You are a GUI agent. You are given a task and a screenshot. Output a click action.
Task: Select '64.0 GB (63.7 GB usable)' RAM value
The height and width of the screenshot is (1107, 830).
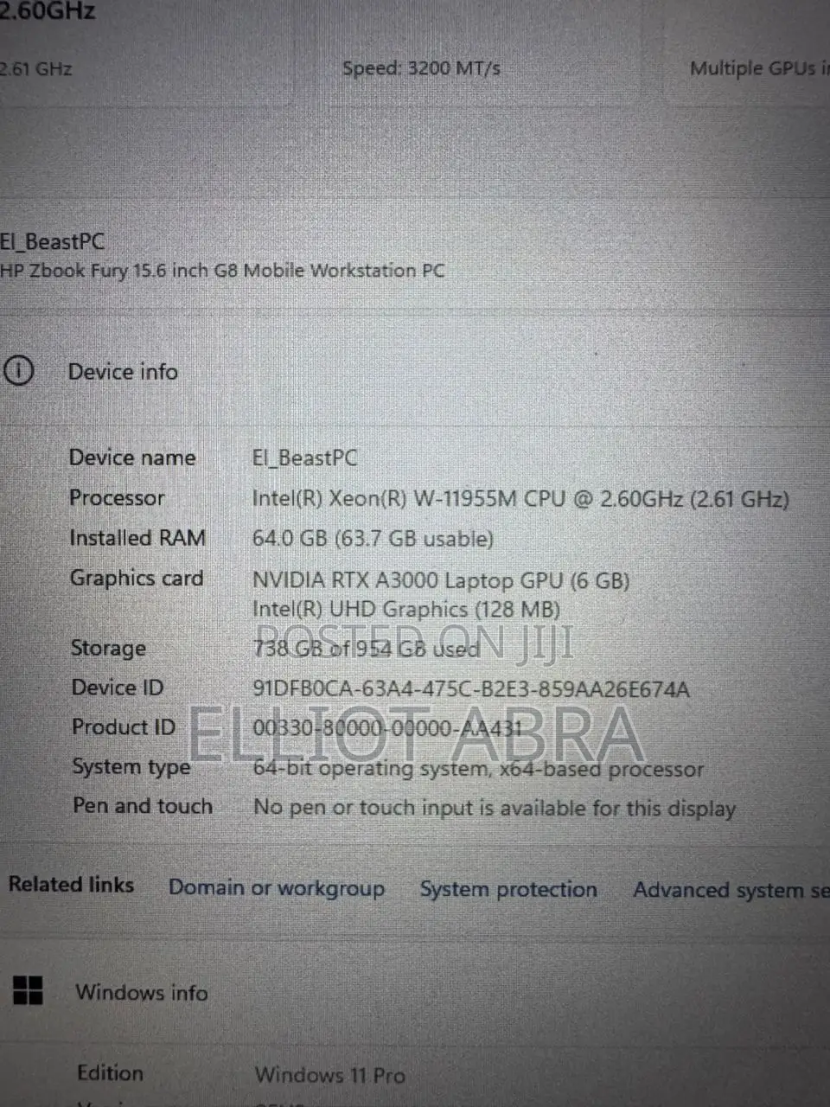pyautogui.click(x=373, y=539)
